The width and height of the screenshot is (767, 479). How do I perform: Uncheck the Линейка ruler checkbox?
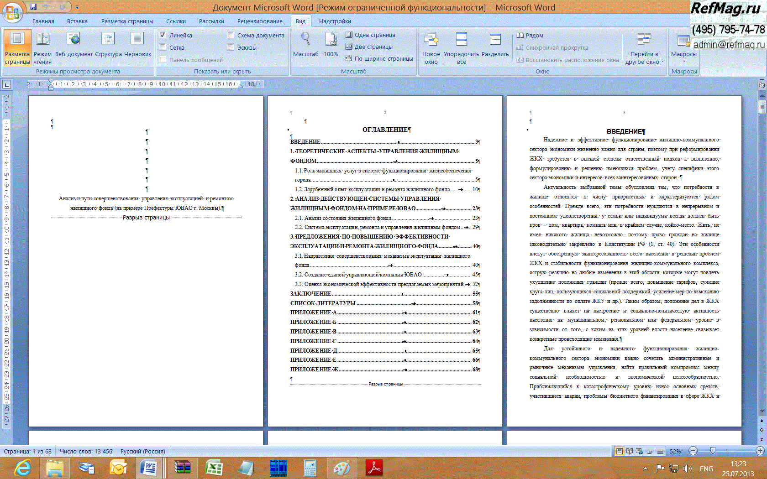[163, 35]
